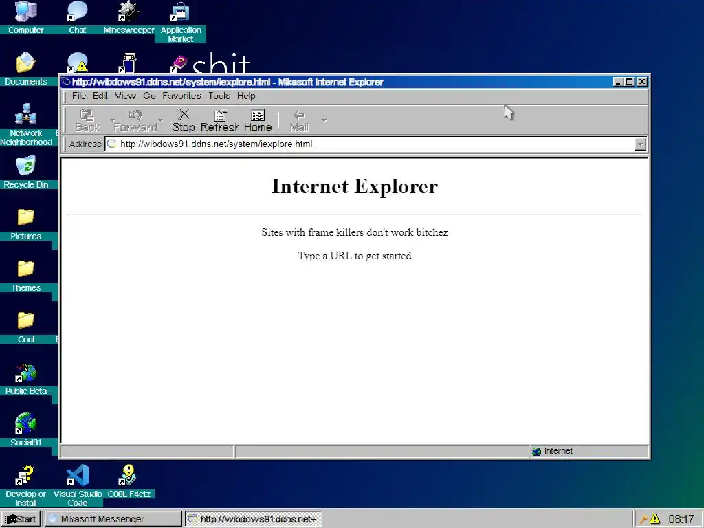This screenshot has height=528, width=704.
Task: Launch the Public Beta shortcut
Action: point(25,379)
